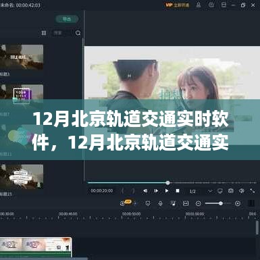Toggle grid view of title templates
The width and height of the screenshot is (260, 260).
pos(44,33)
